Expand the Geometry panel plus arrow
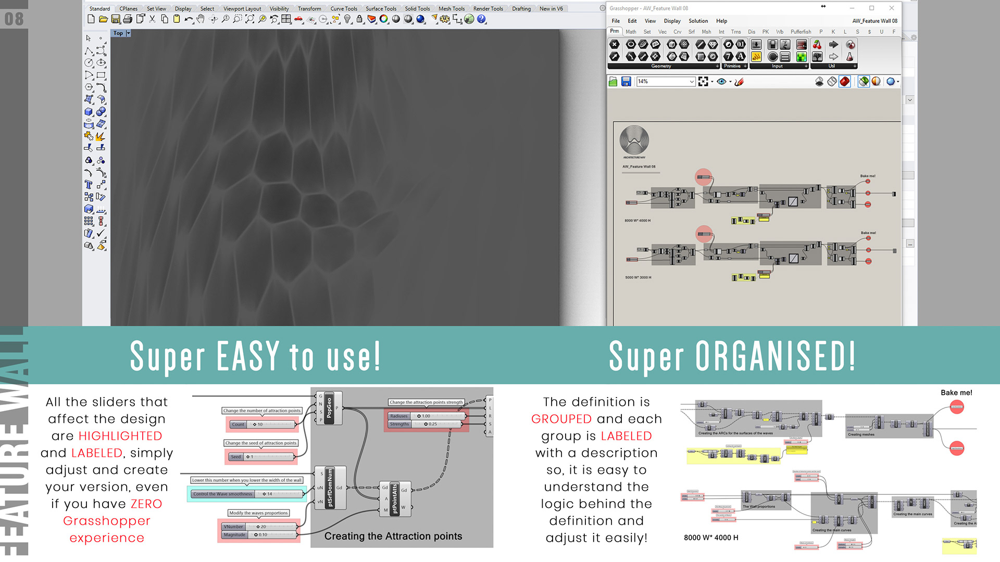 717,66
